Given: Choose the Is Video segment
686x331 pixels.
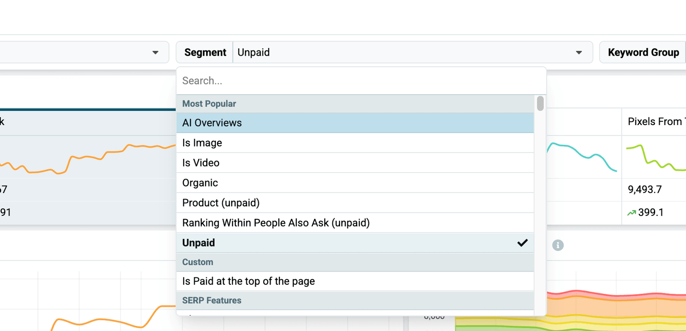Looking at the screenshot, I should (355, 163).
